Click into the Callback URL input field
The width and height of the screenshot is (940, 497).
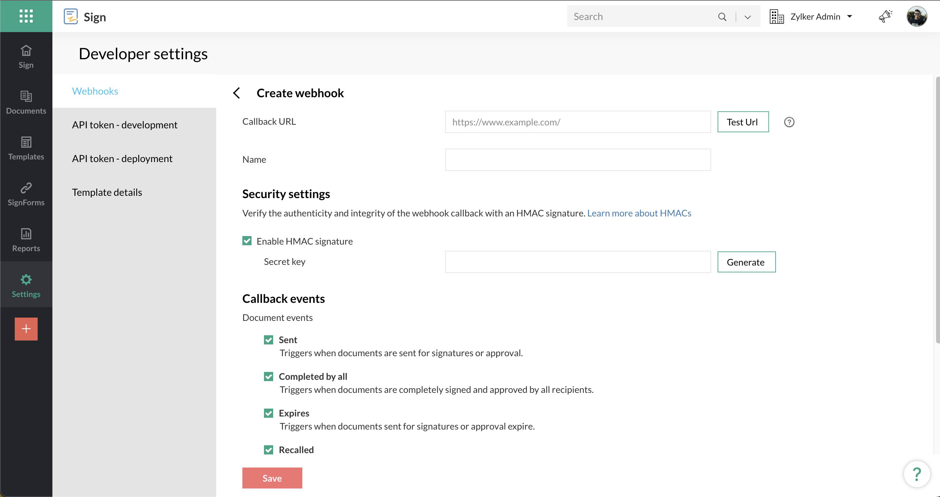click(x=578, y=122)
